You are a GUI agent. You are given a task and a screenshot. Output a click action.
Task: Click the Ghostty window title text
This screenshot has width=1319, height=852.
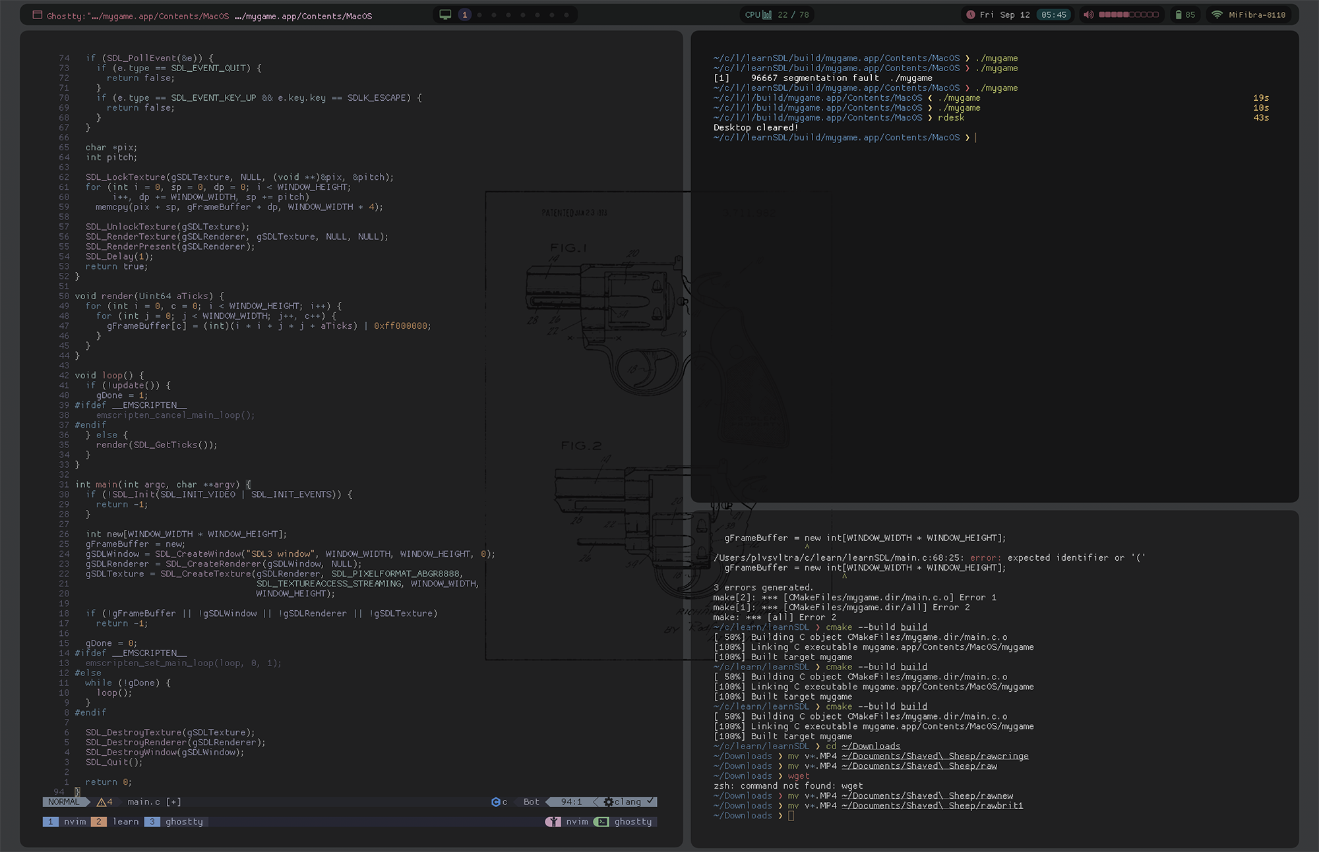coord(209,16)
